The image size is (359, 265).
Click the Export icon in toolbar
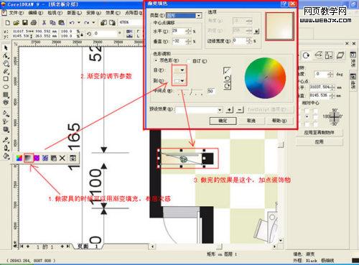pyautogui.click(x=112, y=23)
